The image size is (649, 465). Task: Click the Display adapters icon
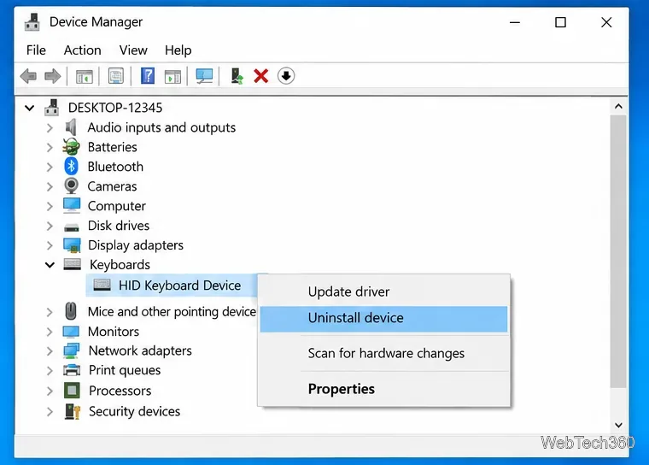[72, 245]
